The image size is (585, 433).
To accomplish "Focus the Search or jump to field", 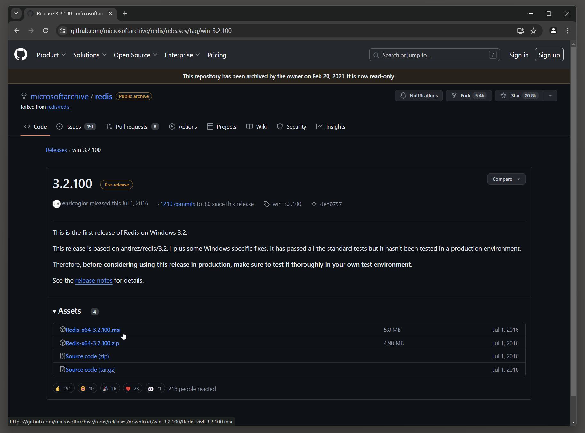I will click(x=434, y=55).
